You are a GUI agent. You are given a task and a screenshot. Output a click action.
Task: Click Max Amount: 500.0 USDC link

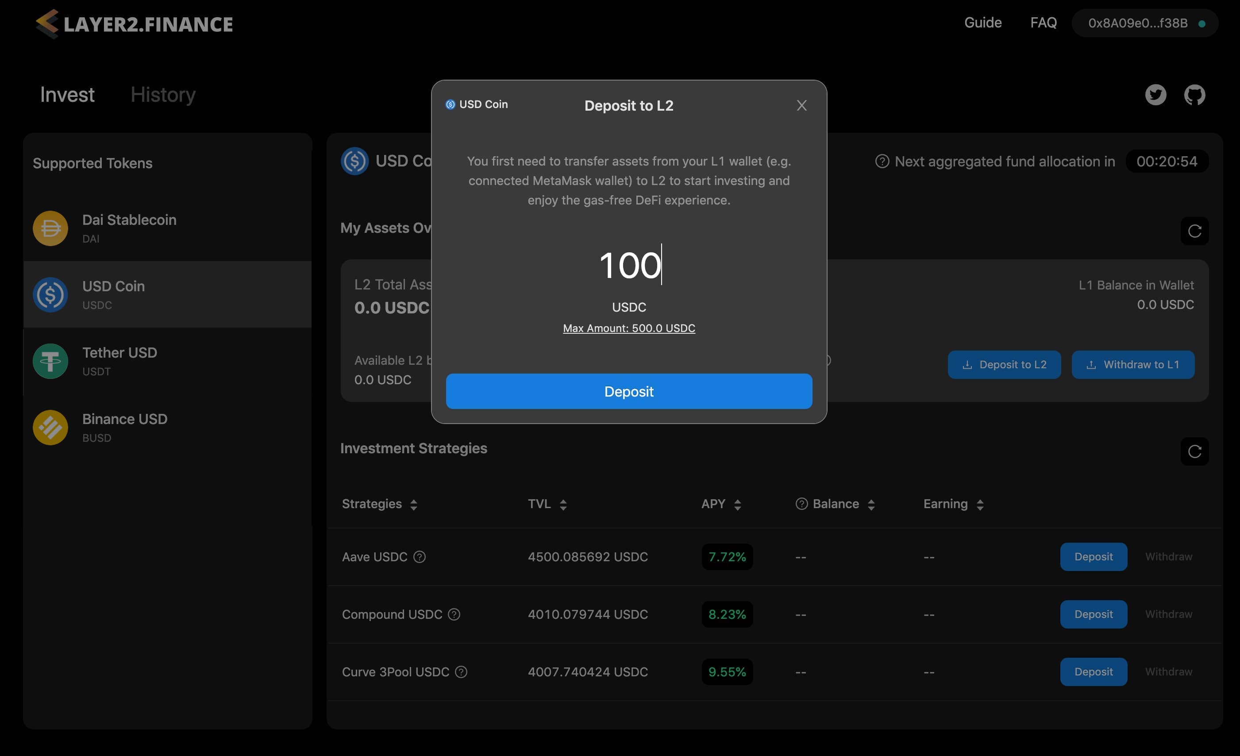coord(628,328)
